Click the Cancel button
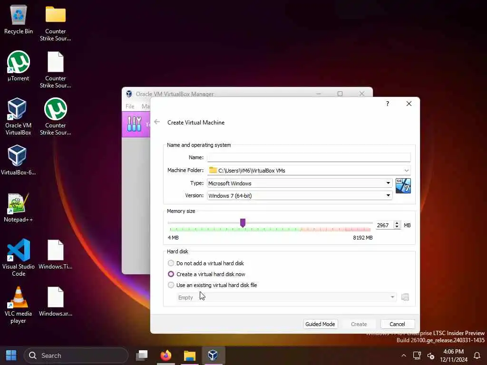 pyautogui.click(x=397, y=324)
